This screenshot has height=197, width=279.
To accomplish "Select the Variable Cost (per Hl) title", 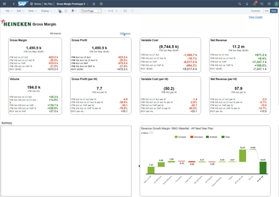I will (x=154, y=79).
